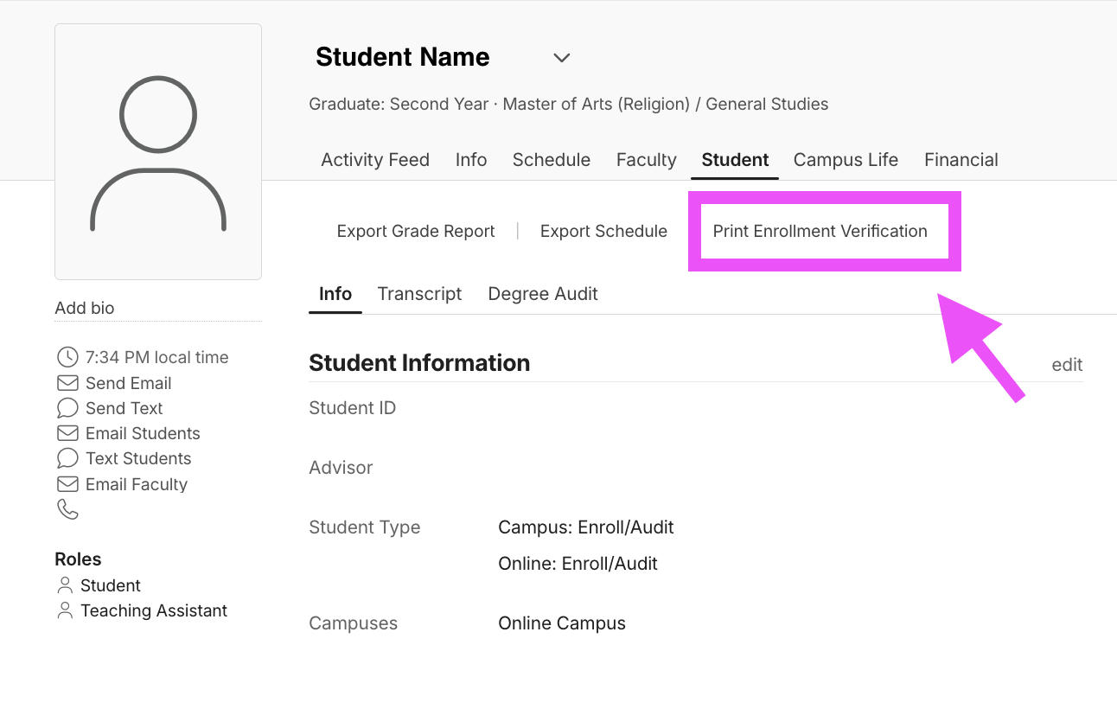Screen dimensions: 1117x728
Task: Select the Student tab
Action: [x=736, y=160]
